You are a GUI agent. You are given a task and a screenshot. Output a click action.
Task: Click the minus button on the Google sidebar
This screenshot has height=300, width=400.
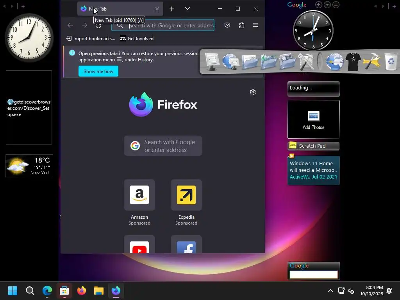coord(336,5)
